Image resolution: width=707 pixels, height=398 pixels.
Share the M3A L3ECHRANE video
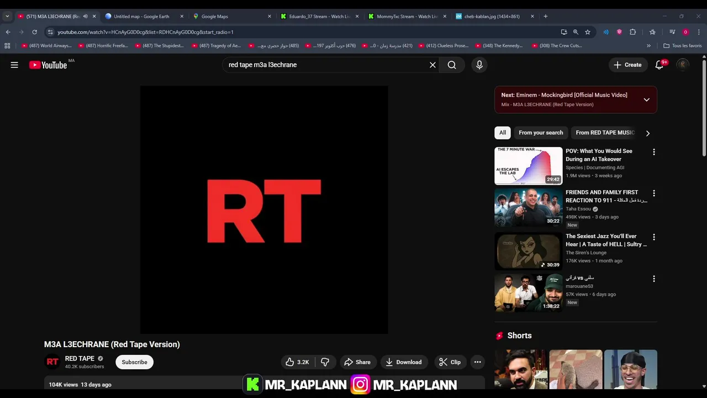(357, 362)
